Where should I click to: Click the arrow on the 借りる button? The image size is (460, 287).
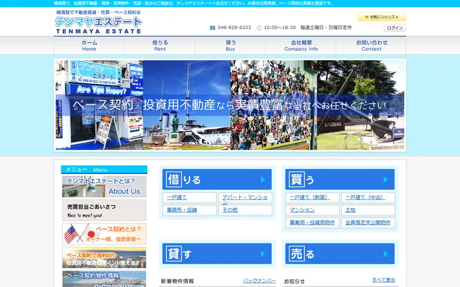tap(263, 179)
